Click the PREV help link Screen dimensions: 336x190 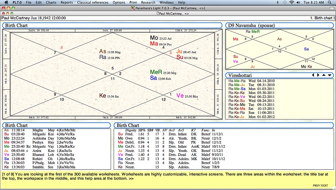(x=316, y=185)
